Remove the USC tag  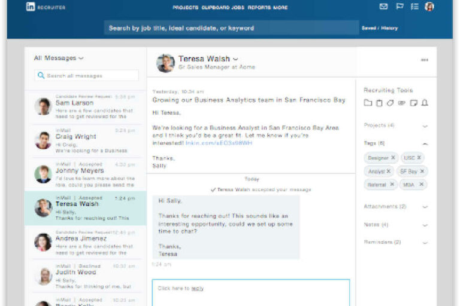419,158
